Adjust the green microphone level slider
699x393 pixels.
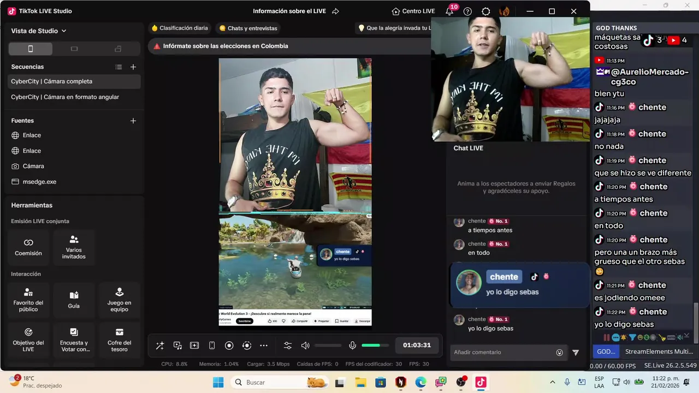click(375, 346)
